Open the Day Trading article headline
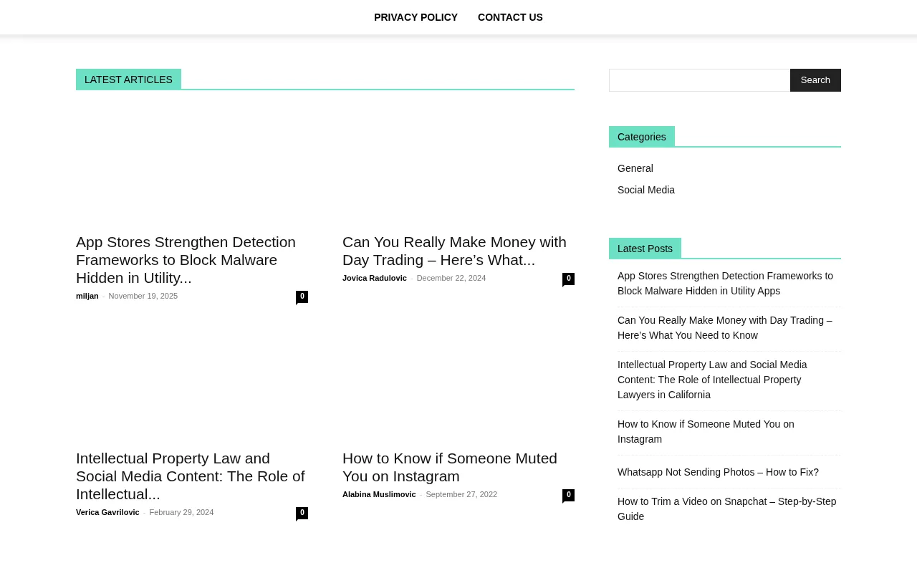917x573 pixels. [x=454, y=251]
